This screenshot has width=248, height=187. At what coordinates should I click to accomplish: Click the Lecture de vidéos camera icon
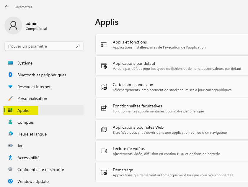(x=104, y=151)
